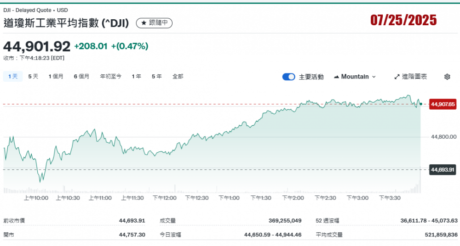Switch to the 5天 range

point(33,77)
